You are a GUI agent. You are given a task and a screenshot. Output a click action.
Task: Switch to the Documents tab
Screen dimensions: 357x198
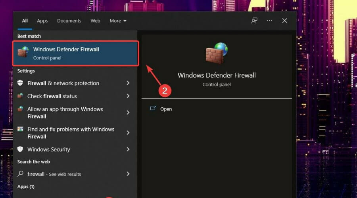click(69, 21)
